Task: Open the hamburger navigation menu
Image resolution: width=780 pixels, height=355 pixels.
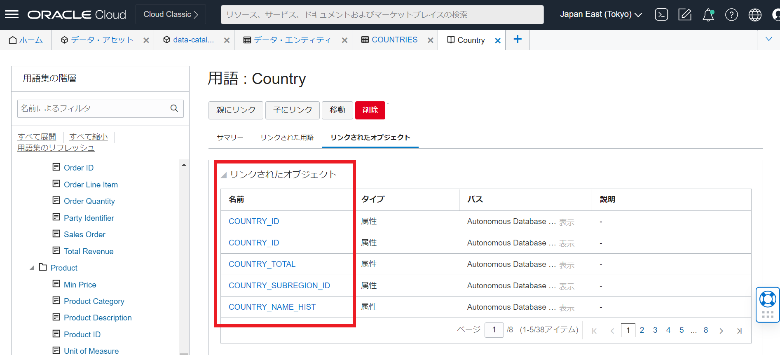Action: pos(12,14)
